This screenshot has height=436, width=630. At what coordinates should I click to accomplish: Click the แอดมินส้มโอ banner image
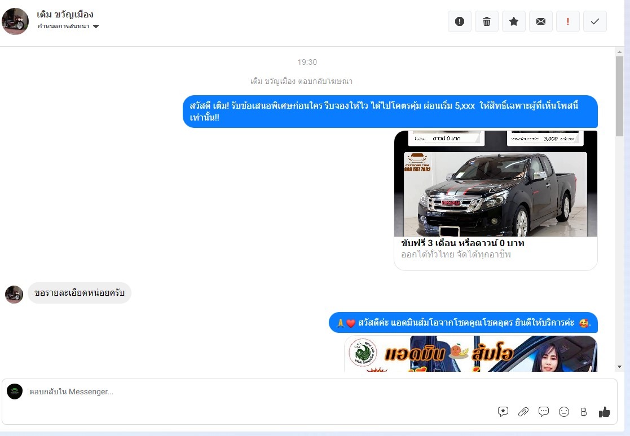click(x=470, y=354)
